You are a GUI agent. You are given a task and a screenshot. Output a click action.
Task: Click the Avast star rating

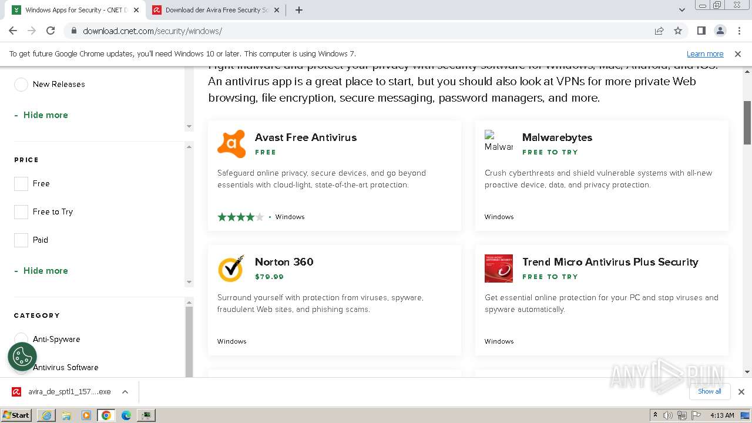(241, 217)
